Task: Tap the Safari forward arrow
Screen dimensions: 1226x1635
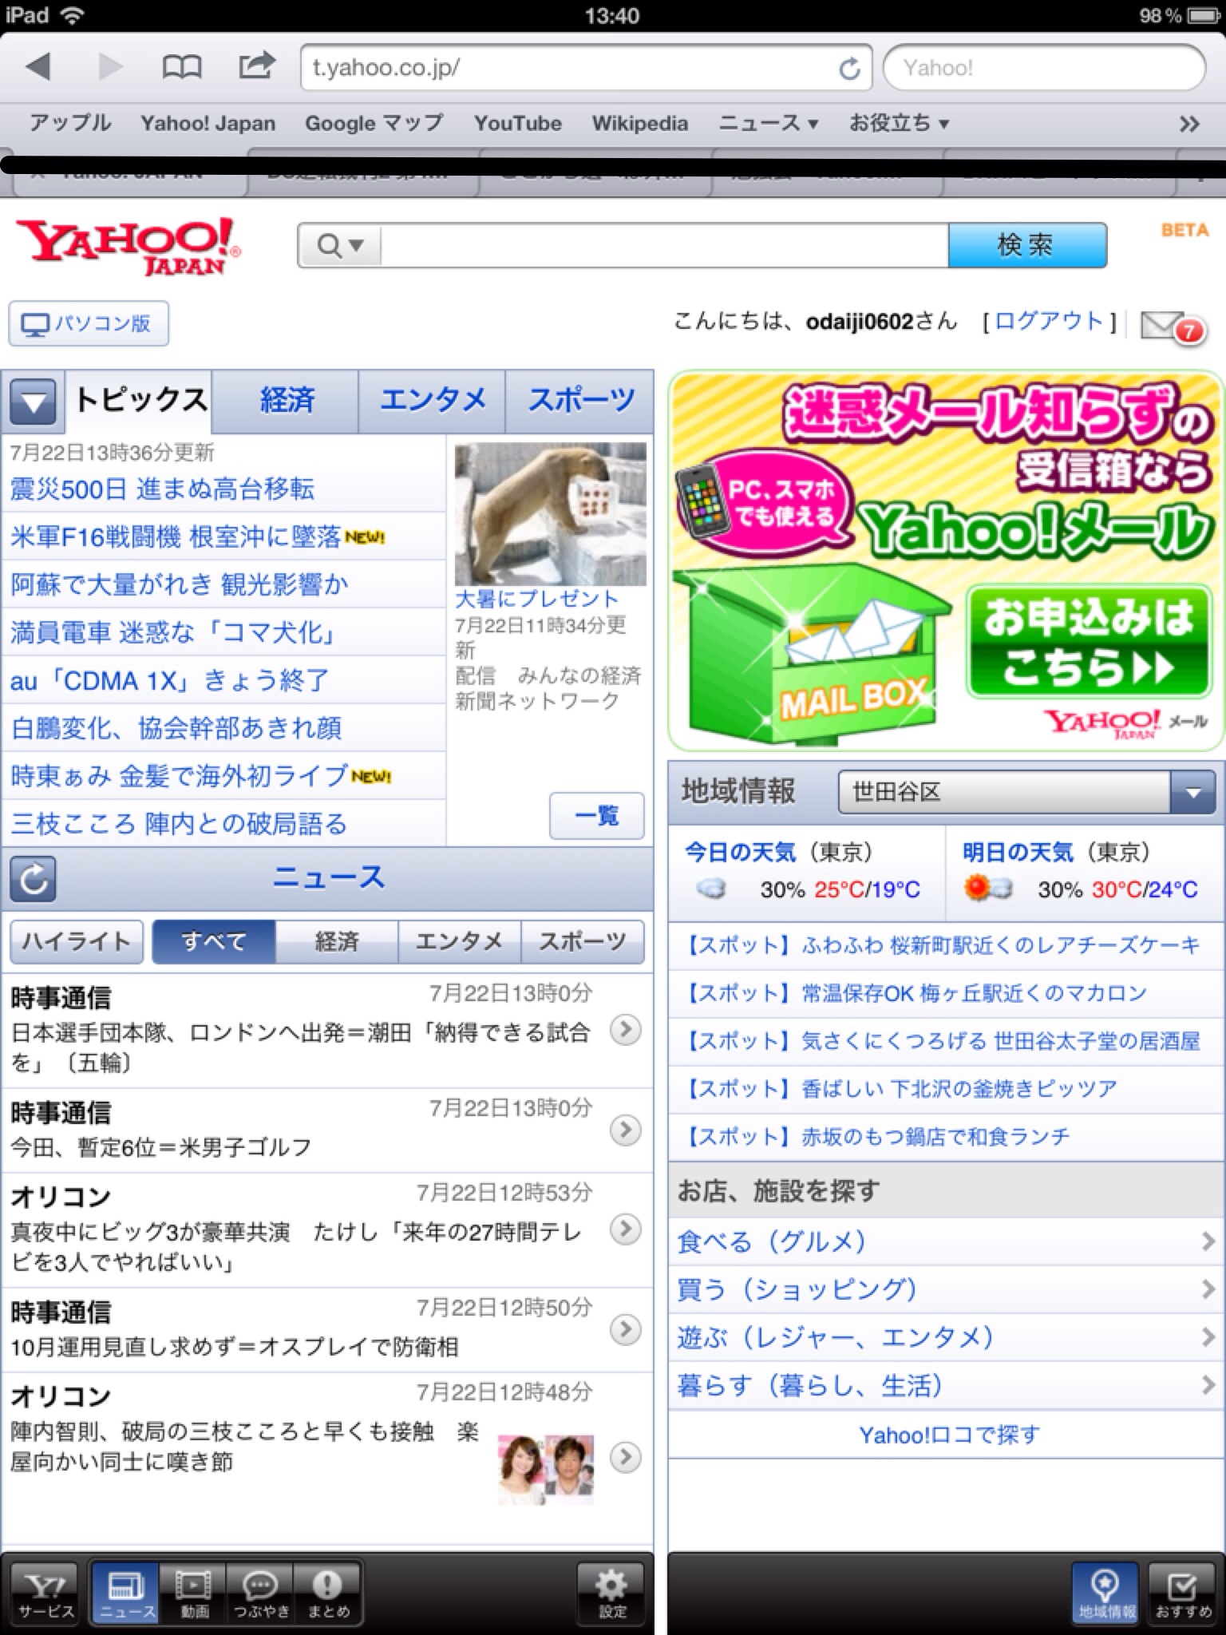Action: (x=110, y=67)
